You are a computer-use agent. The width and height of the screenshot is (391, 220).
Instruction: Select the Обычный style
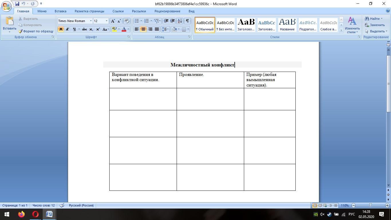coord(205,25)
